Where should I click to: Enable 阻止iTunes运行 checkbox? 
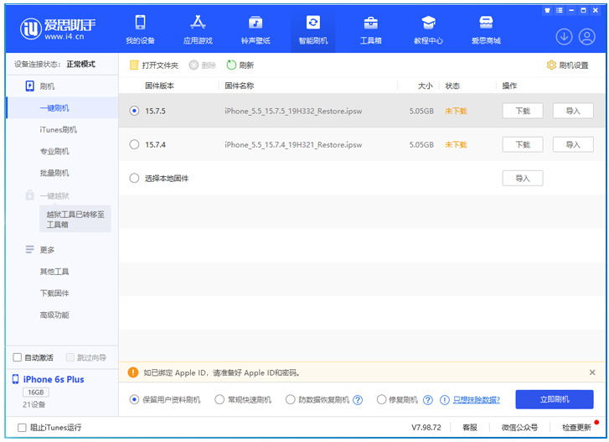pos(22,428)
